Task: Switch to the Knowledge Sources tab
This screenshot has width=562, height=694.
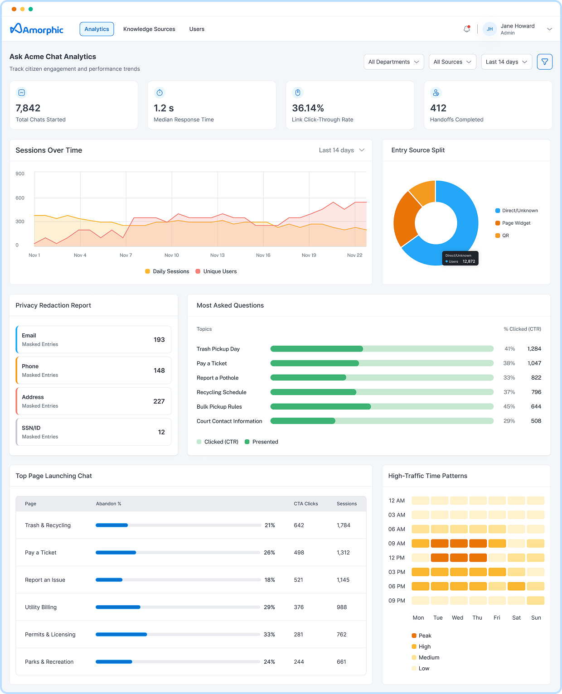Action: tap(149, 29)
